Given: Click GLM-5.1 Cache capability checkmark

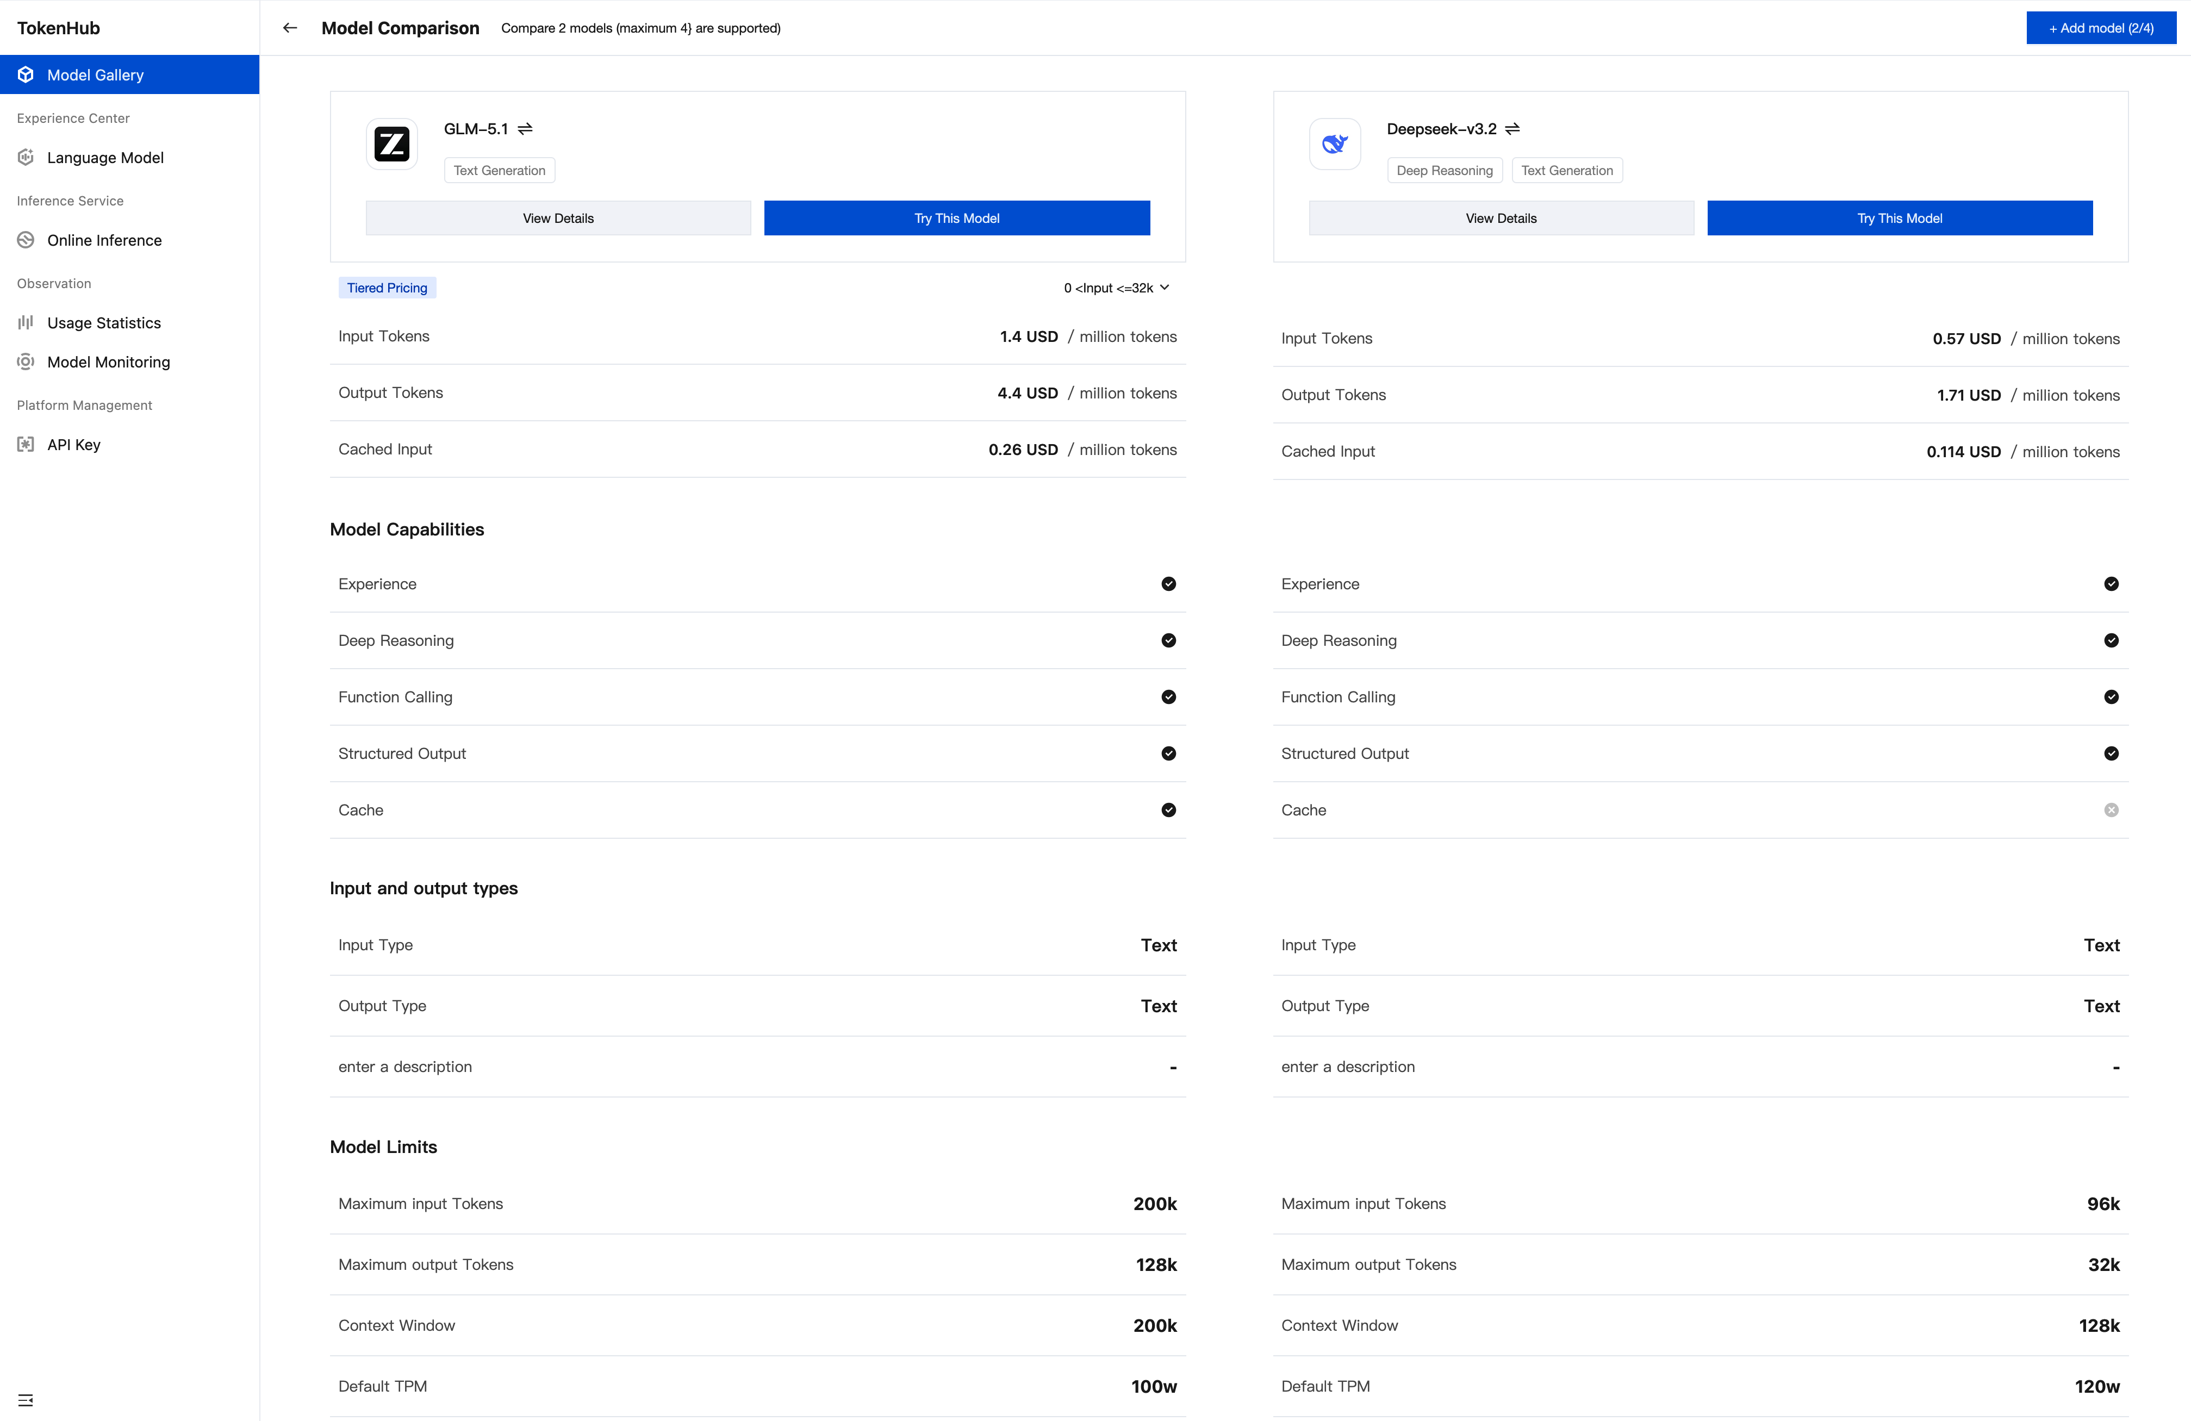Looking at the screenshot, I should coord(1168,810).
